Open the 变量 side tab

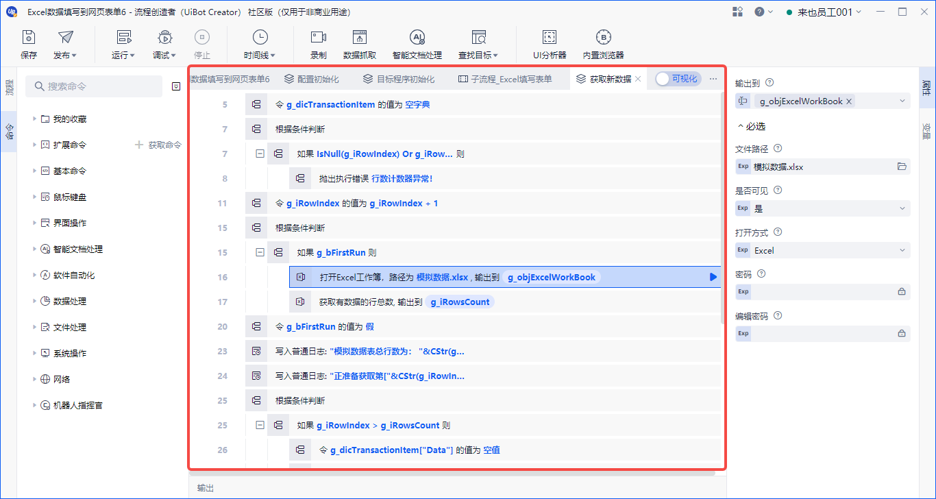tap(926, 130)
